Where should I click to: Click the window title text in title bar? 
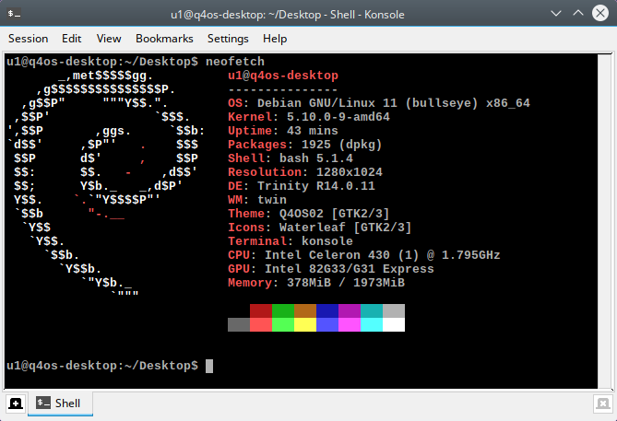point(287,15)
